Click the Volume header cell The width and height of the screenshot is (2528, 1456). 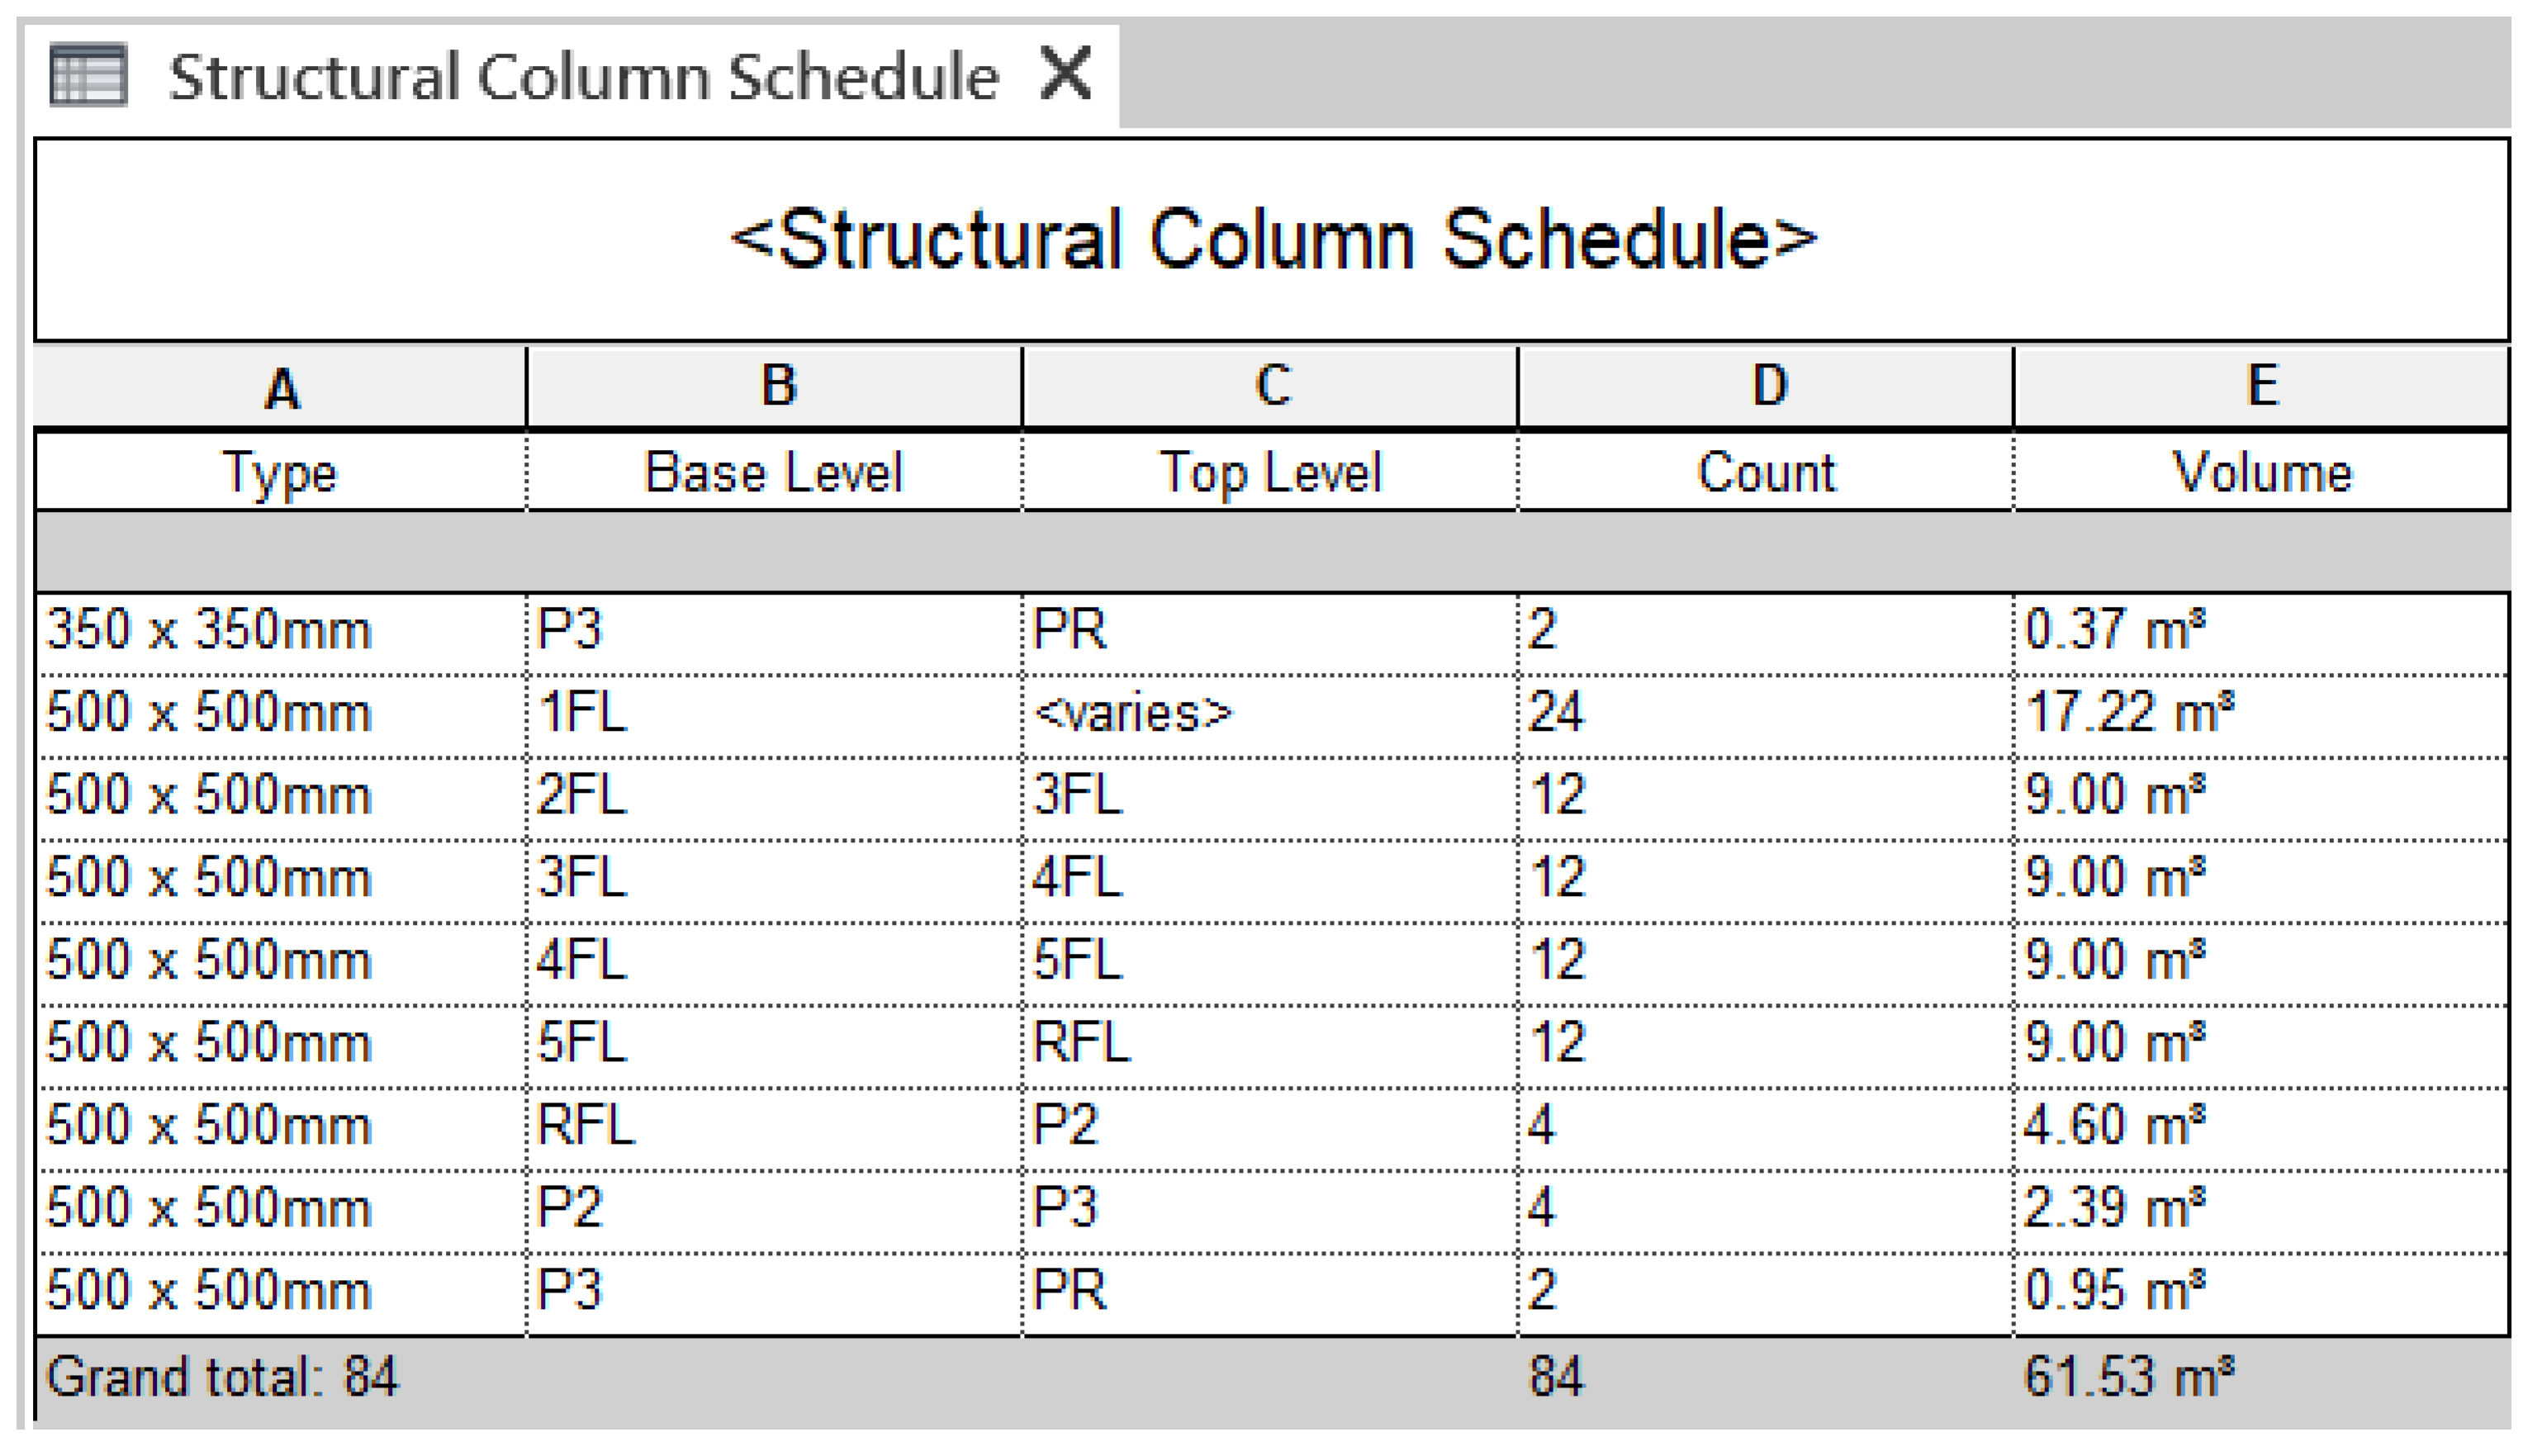click(2262, 472)
